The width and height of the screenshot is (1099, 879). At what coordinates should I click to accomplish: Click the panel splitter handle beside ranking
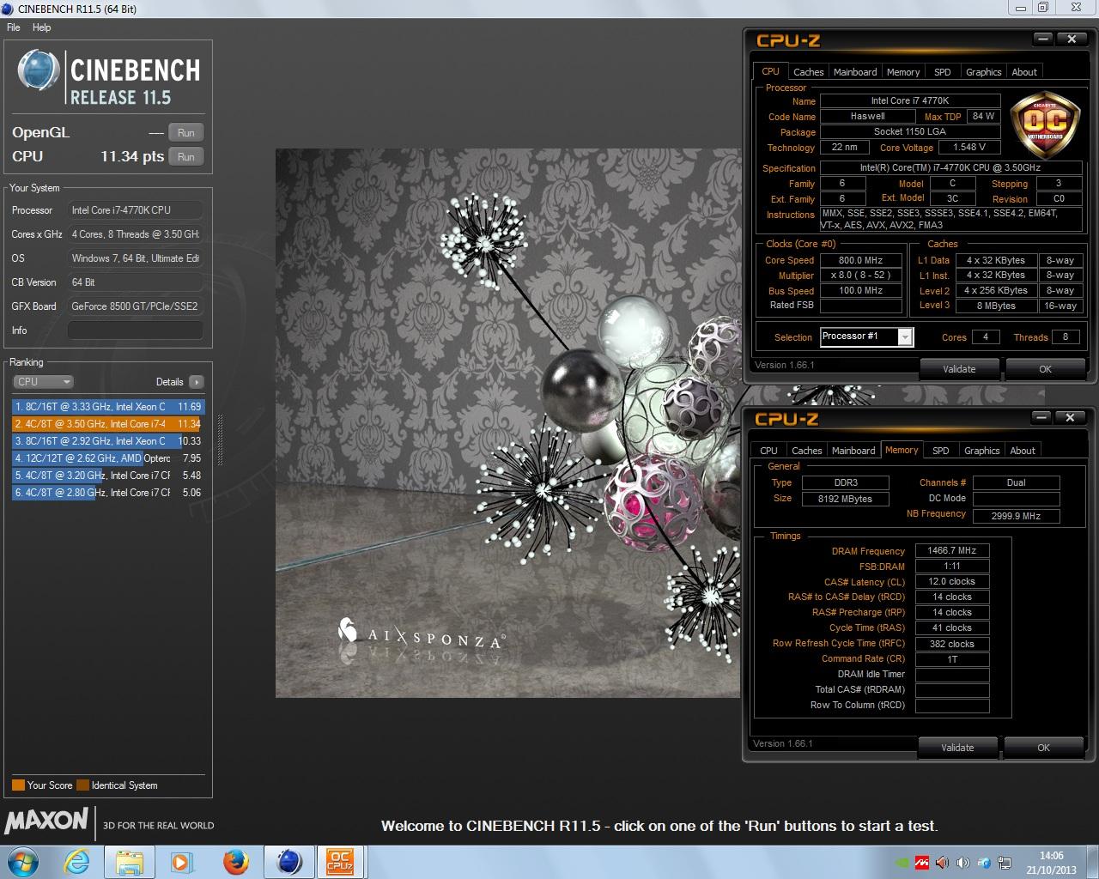(x=220, y=440)
